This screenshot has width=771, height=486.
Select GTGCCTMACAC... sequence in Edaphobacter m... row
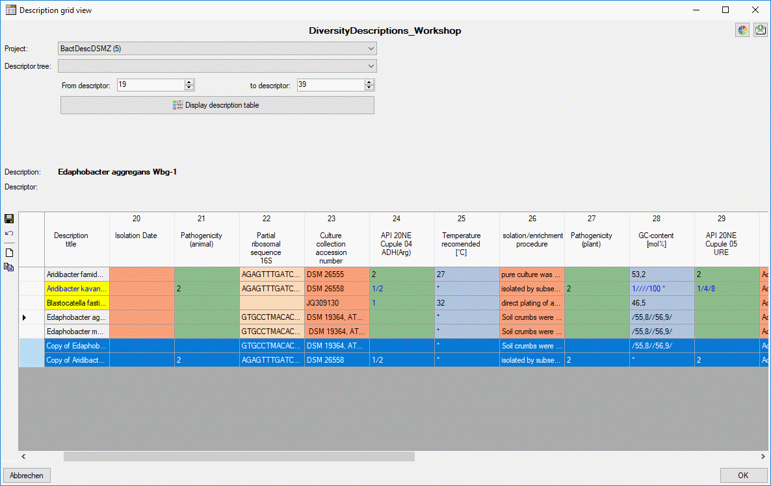pos(272,332)
